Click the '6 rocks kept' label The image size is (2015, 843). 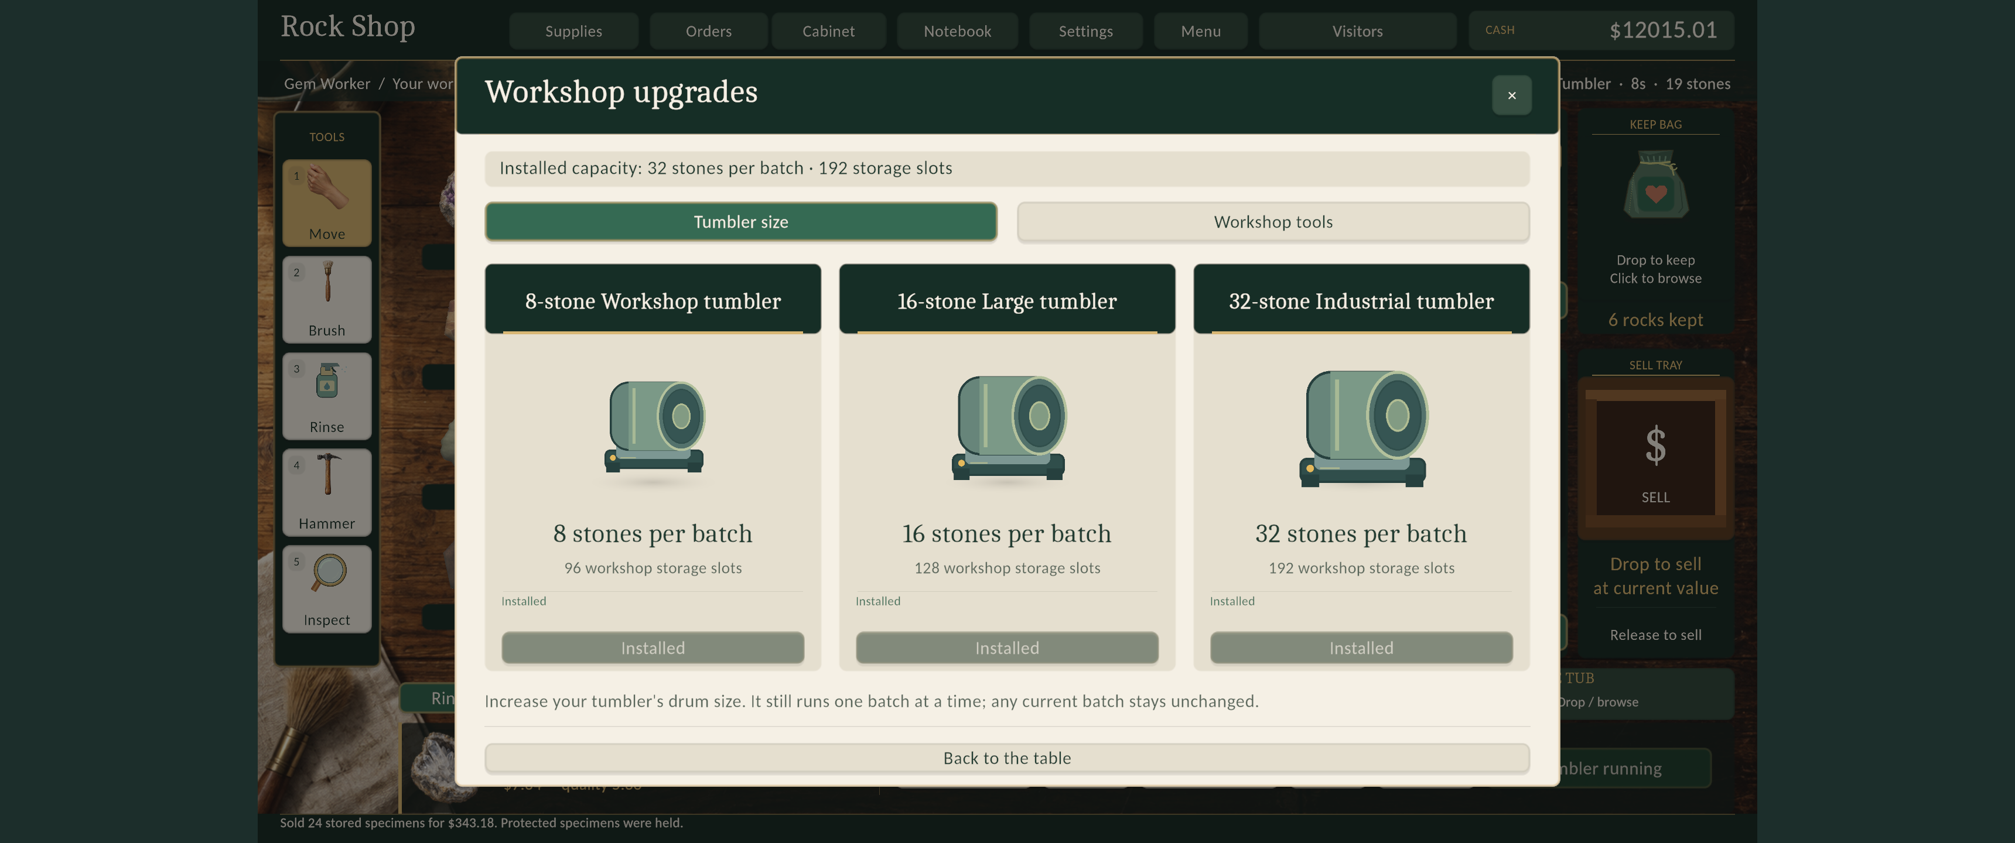tap(1655, 320)
